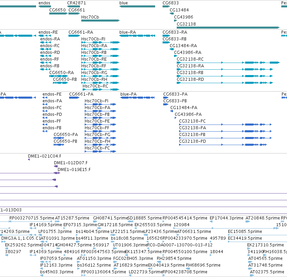Open the Hsc70Cb-PI protein feature
287x277 pixels.
tap(96, 101)
